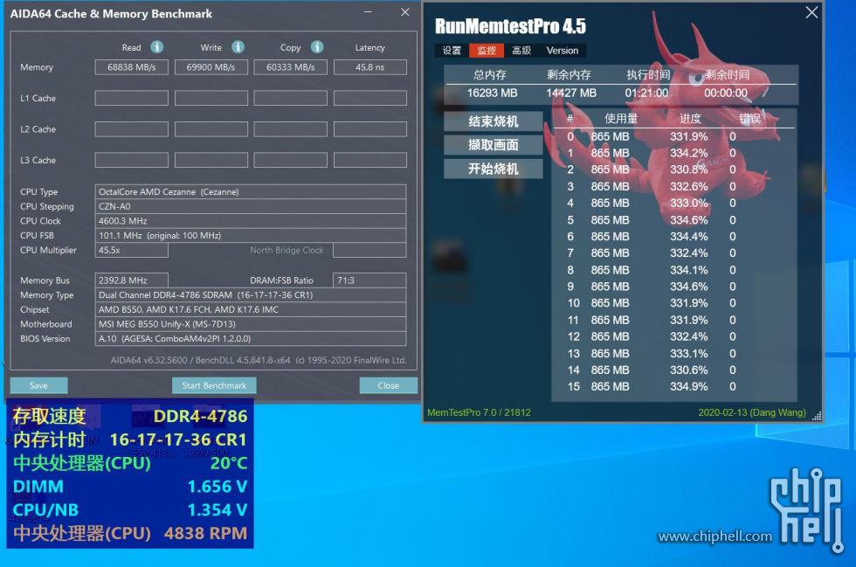Click the Memory Write value 69900 MB/s
856x567 pixels.
pyautogui.click(x=211, y=67)
